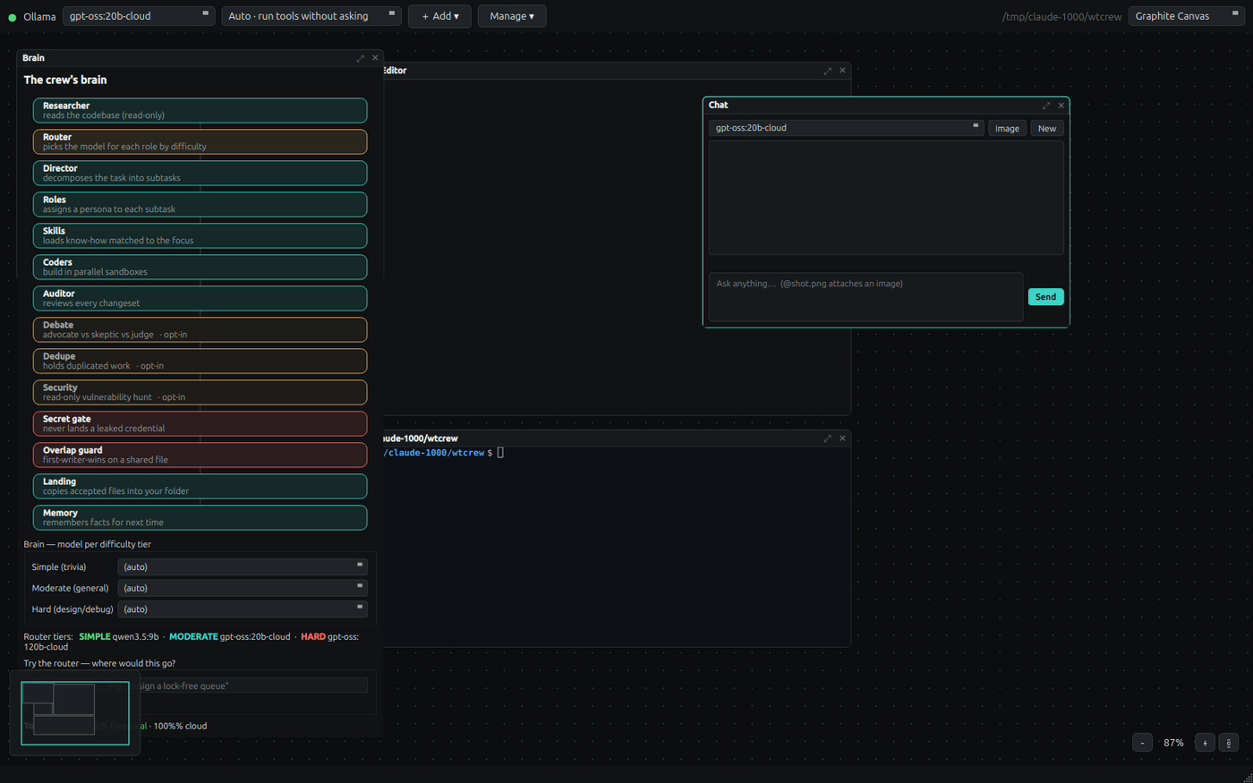Viewport: 1253px width, 783px height.
Task: Toggle the opt-in Debate stage
Action: click(x=200, y=329)
